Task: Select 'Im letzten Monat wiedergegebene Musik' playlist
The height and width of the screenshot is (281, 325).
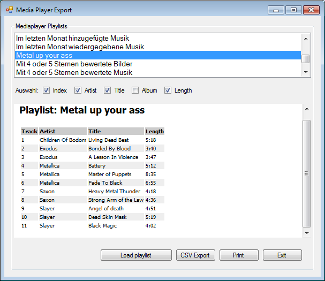Action: click(158, 47)
